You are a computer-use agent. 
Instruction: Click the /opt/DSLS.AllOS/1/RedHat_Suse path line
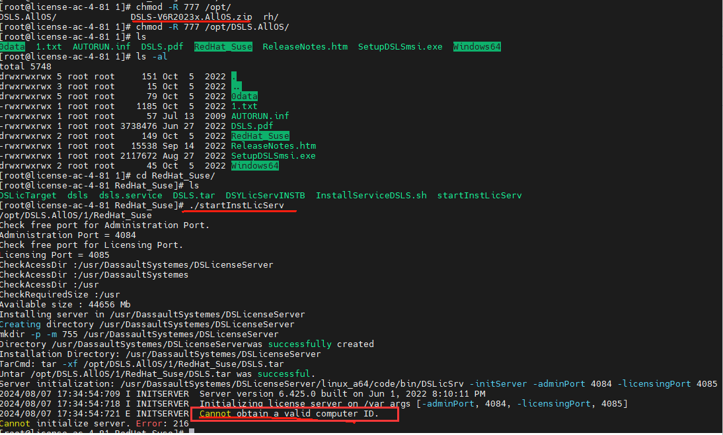coord(75,215)
